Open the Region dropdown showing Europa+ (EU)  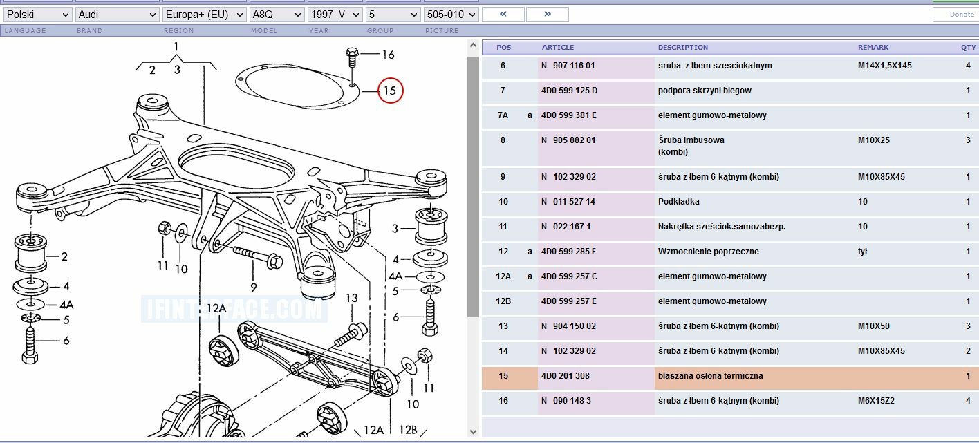click(x=205, y=14)
